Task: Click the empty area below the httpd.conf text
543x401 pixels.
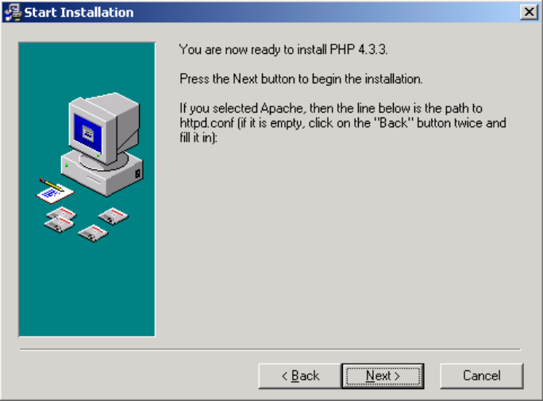Action: coord(343,242)
